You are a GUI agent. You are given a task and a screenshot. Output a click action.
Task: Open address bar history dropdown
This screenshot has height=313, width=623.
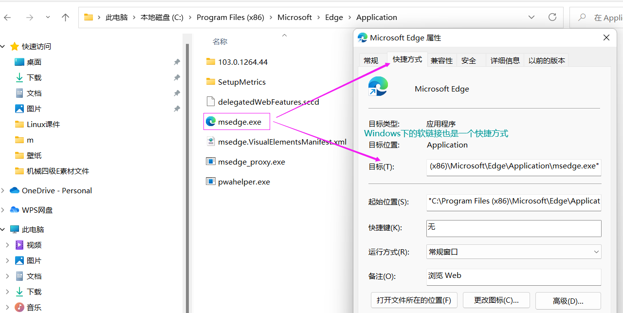[532, 17]
